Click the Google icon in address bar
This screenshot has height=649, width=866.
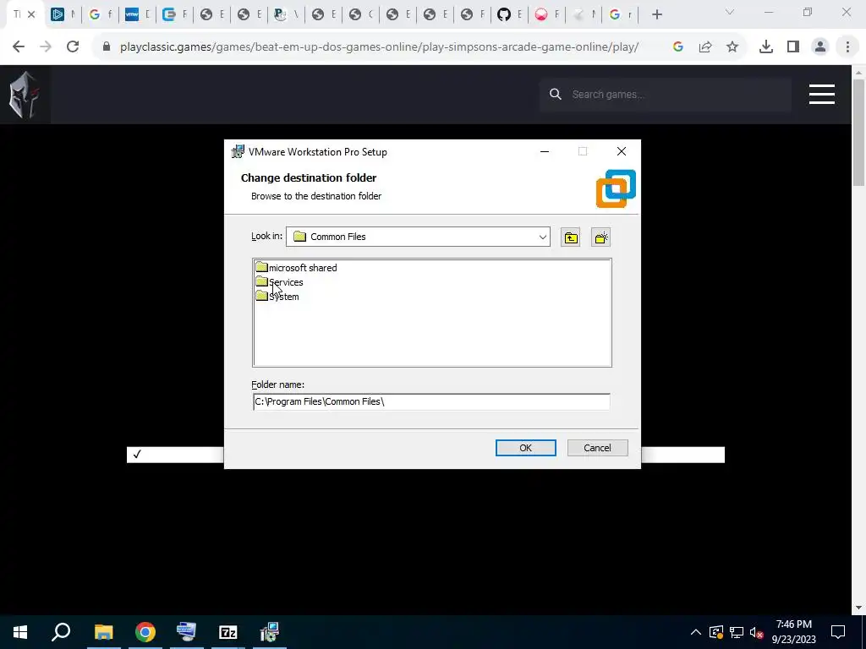(678, 47)
